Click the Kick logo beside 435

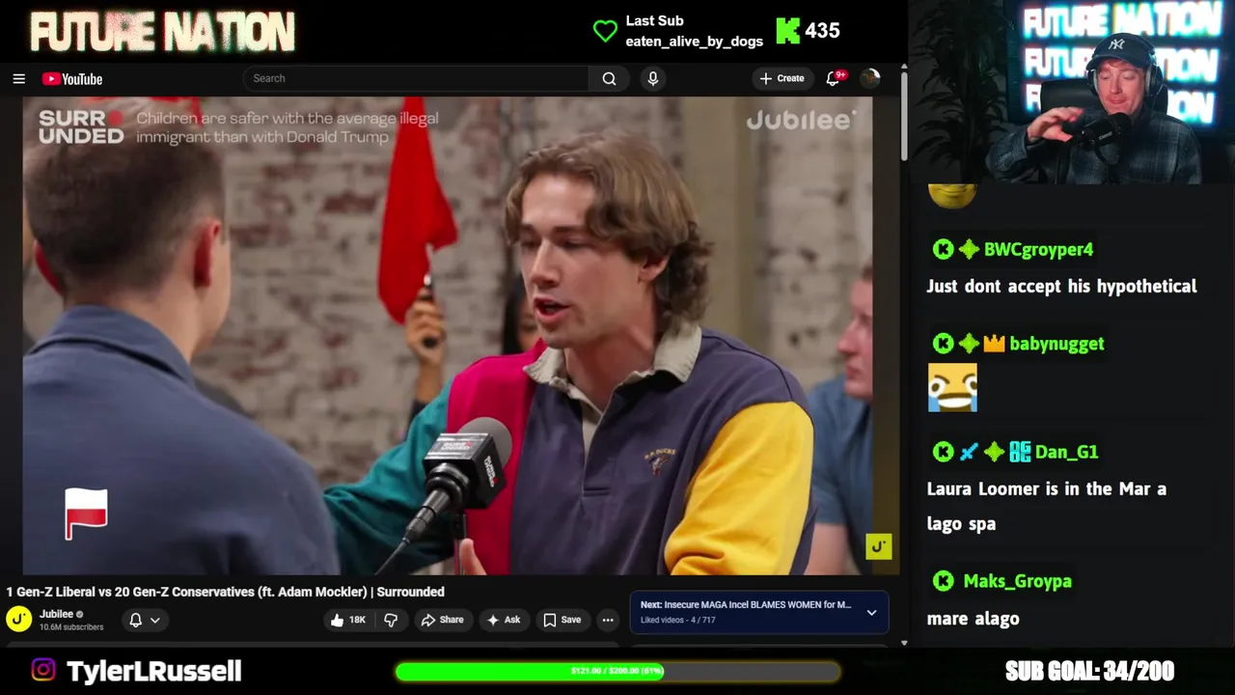pyautogui.click(x=787, y=31)
